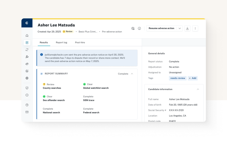Switch to the Results tab

(x=44, y=43)
